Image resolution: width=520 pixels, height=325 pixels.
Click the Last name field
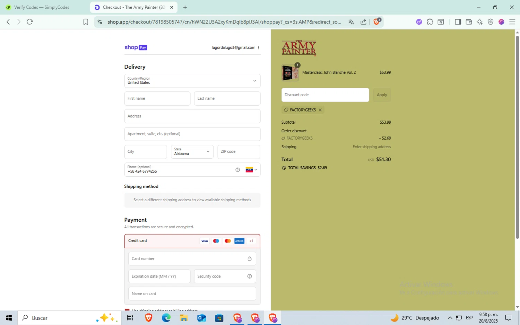click(227, 98)
